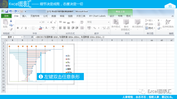This screenshot has height=99, width=177.
Task: Toggle Bold formatting
Action: [18, 28]
